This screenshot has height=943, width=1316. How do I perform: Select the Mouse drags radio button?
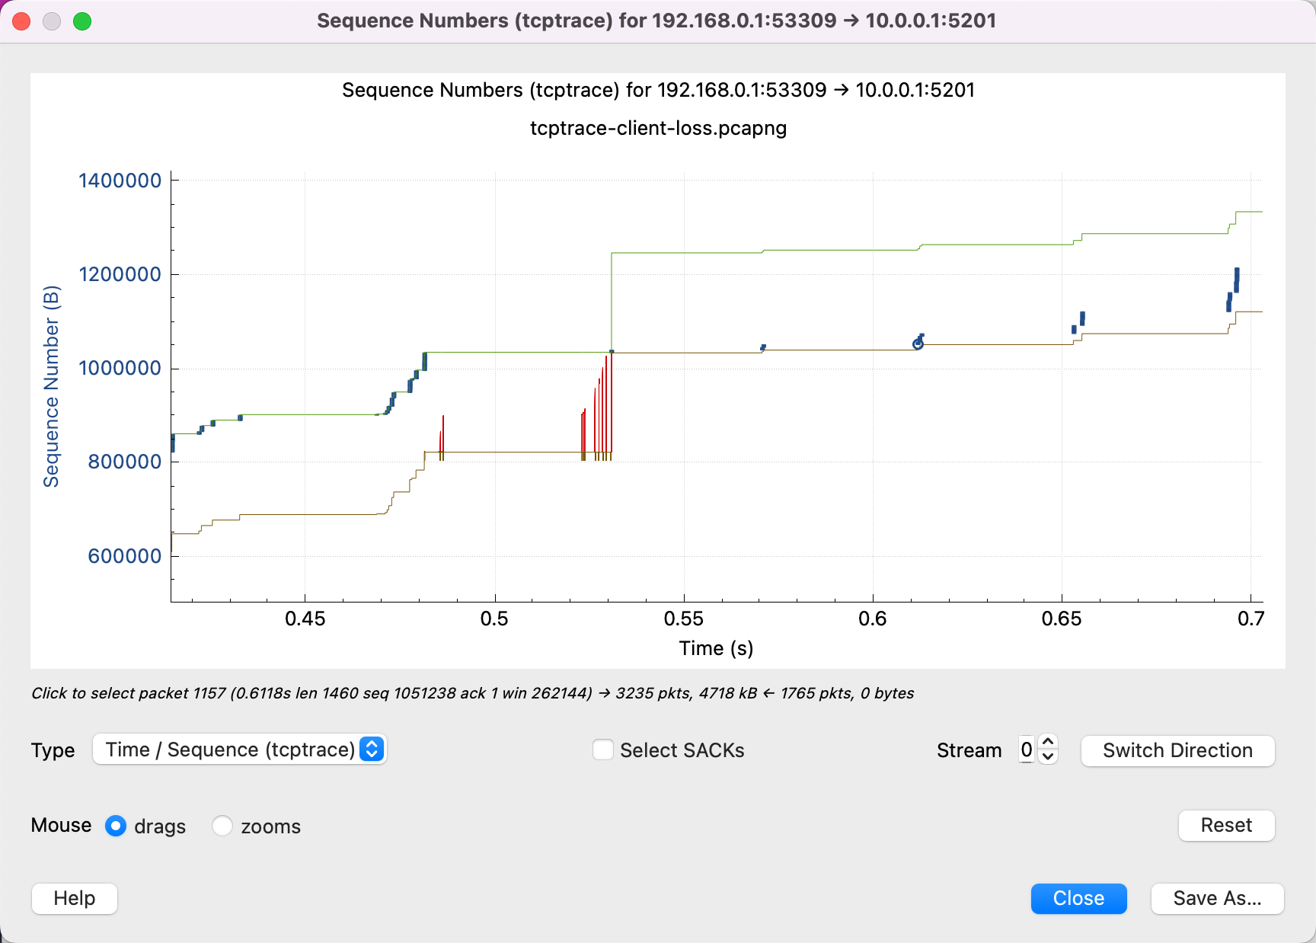[x=116, y=826]
